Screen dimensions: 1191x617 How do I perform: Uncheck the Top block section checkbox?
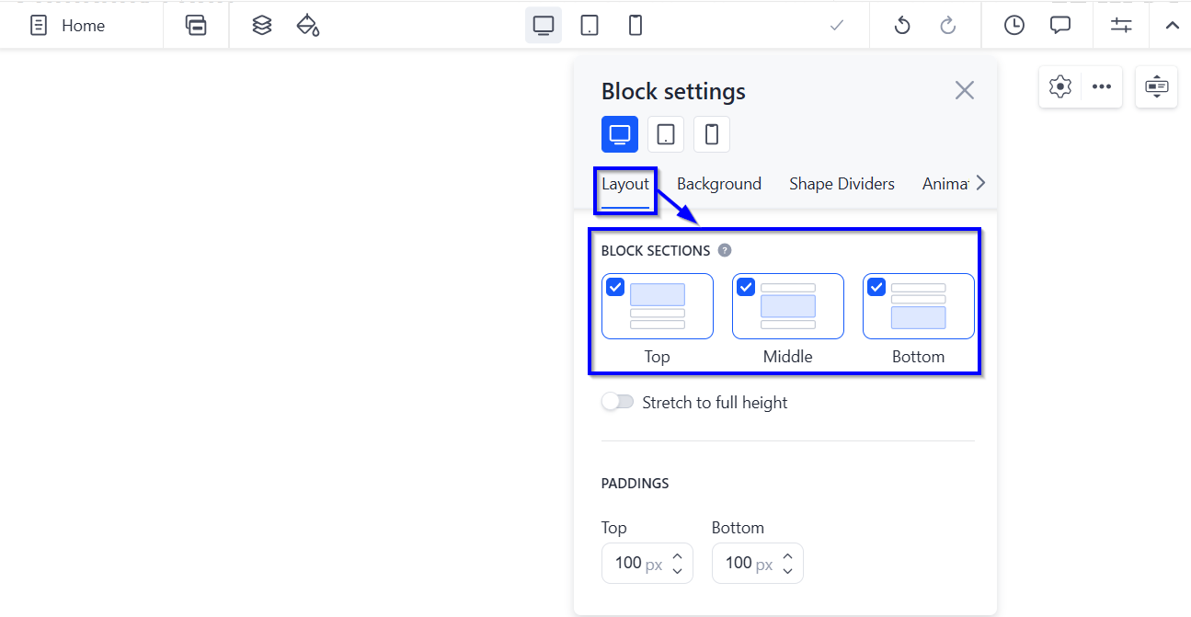(615, 287)
